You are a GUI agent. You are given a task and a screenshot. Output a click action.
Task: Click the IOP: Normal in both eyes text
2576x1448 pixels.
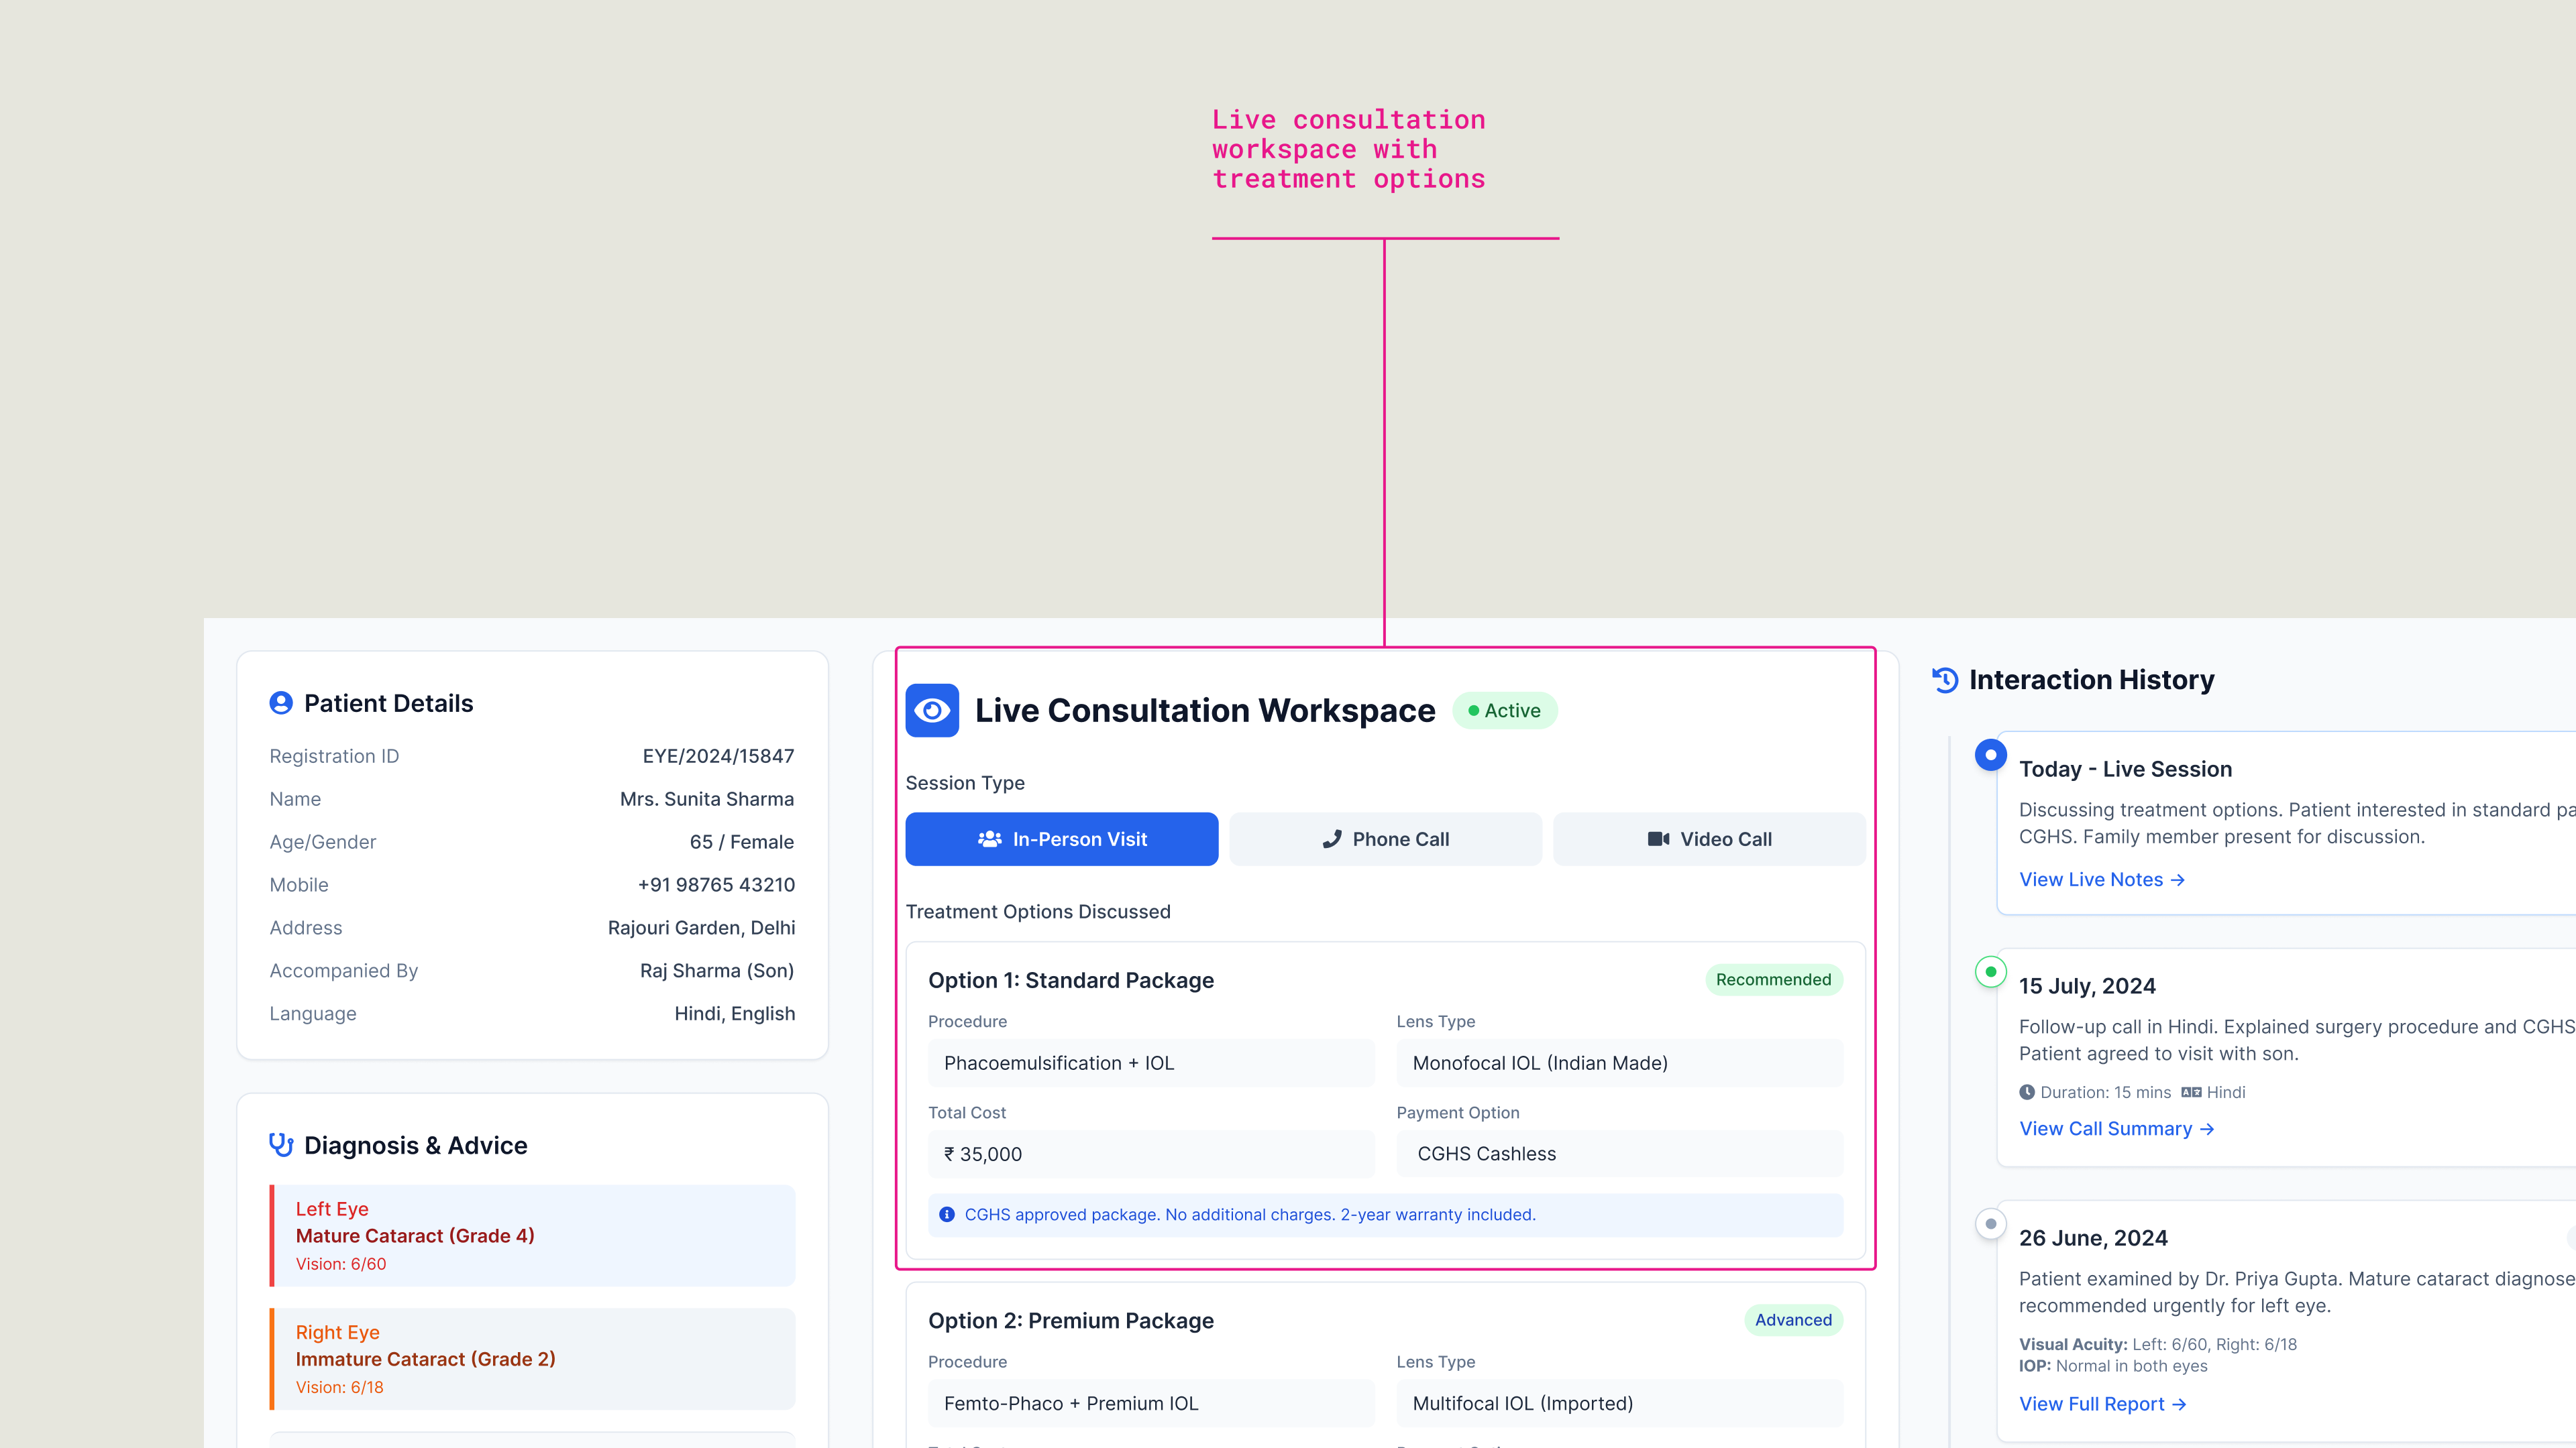point(2113,1366)
